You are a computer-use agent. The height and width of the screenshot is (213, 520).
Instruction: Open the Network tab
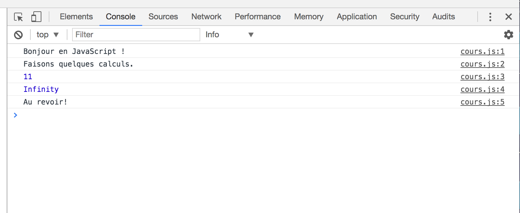(206, 17)
